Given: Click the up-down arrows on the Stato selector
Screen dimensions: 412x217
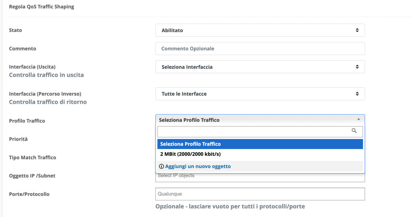Looking at the screenshot, I should tap(357, 30).
